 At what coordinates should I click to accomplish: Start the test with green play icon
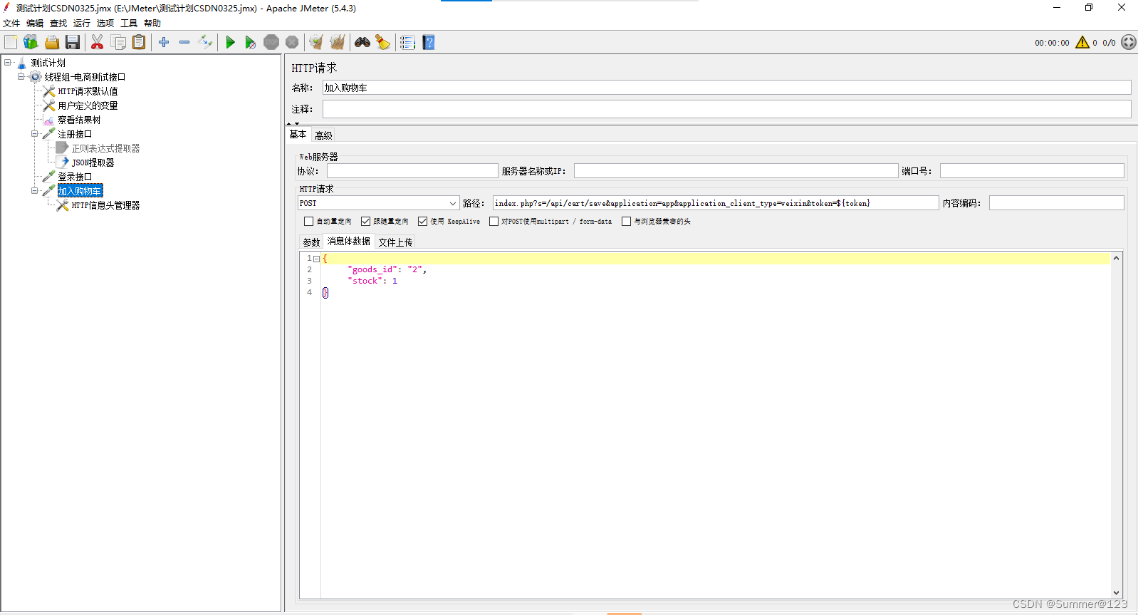click(x=230, y=43)
